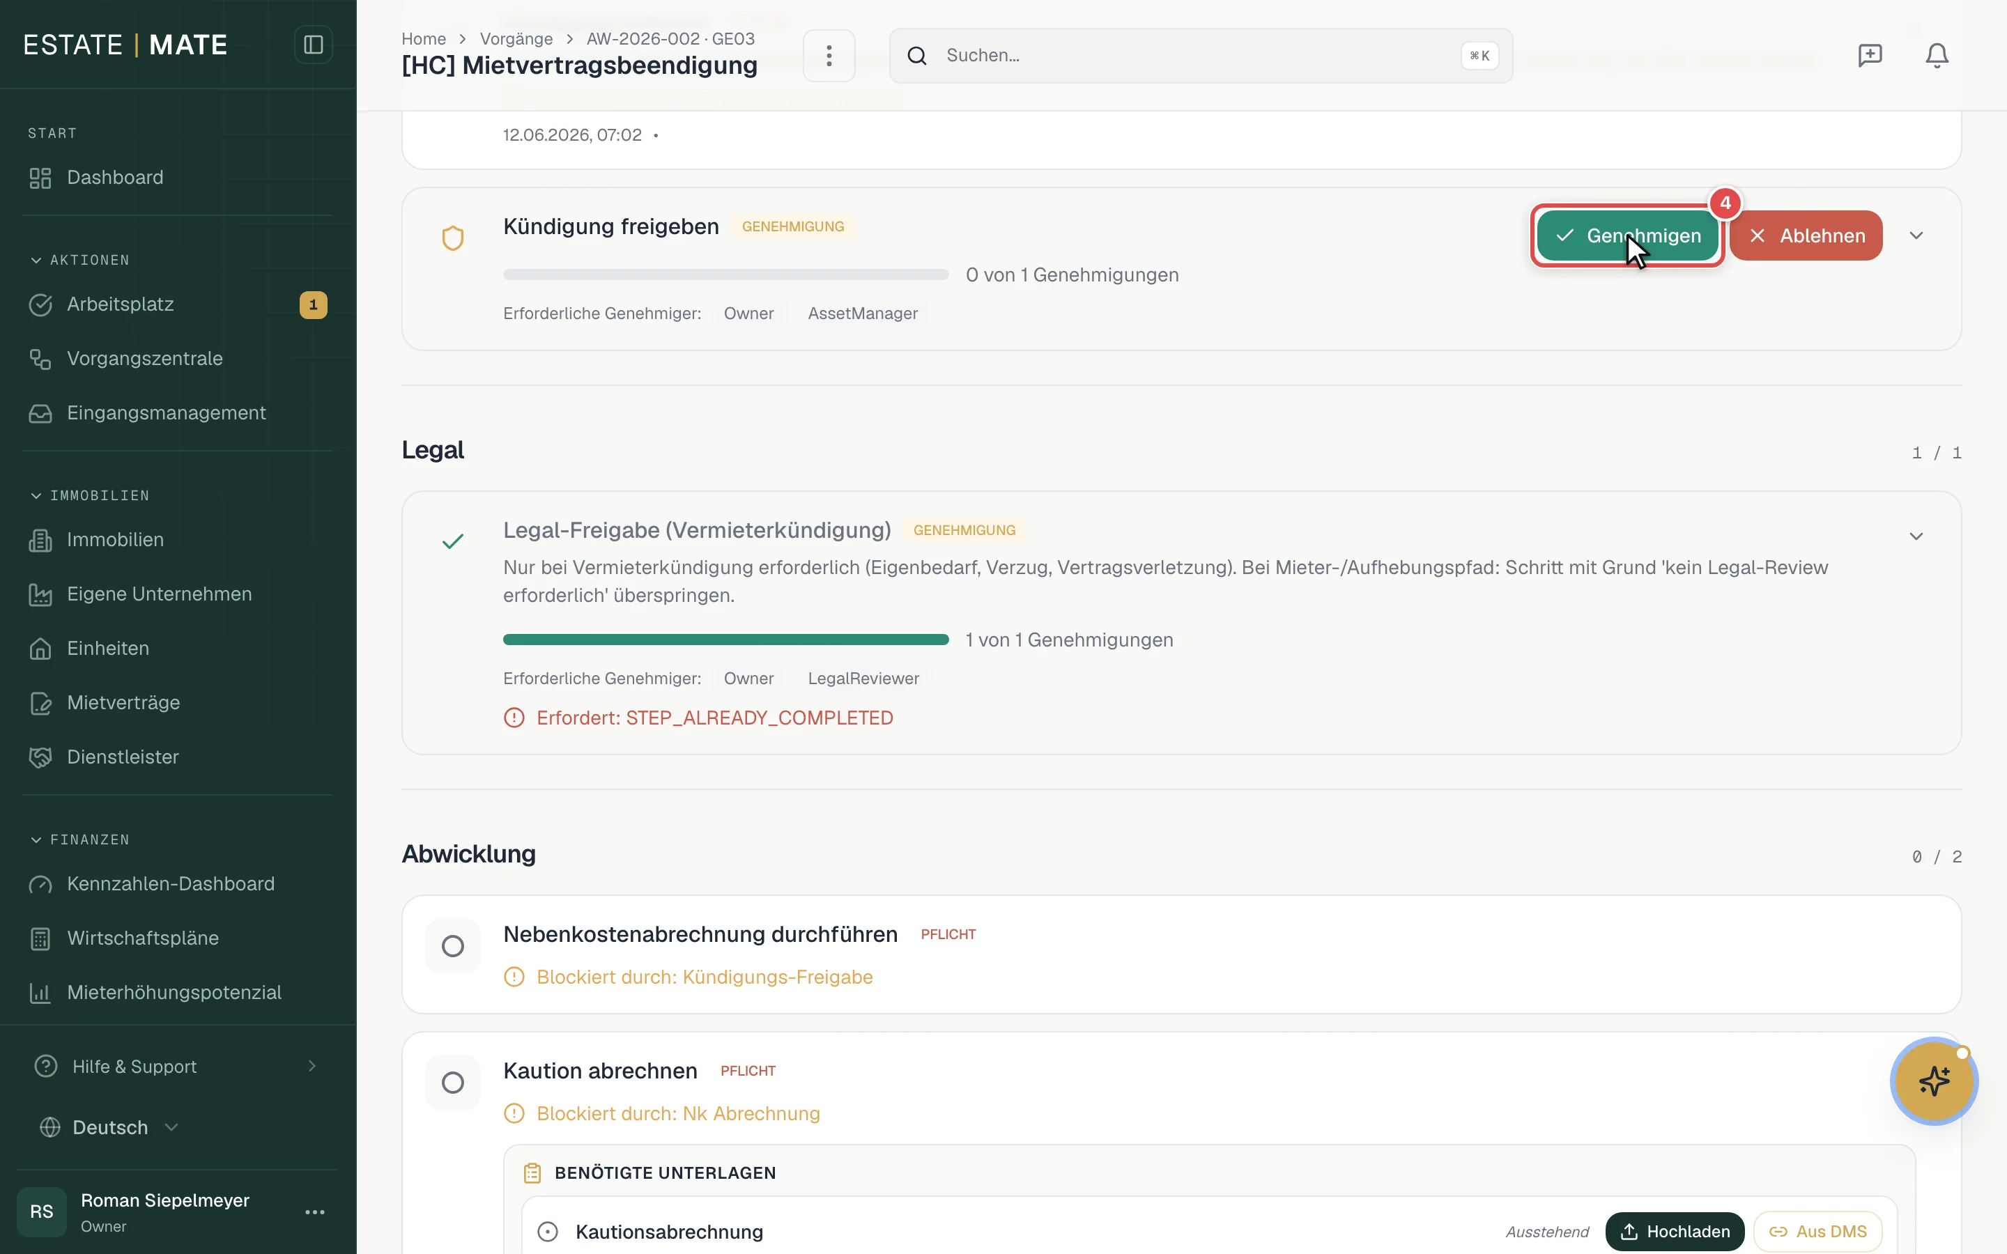Go to Dashboard in the sidebar
This screenshot has height=1254, width=2007.
pyautogui.click(x=178, y=178)
